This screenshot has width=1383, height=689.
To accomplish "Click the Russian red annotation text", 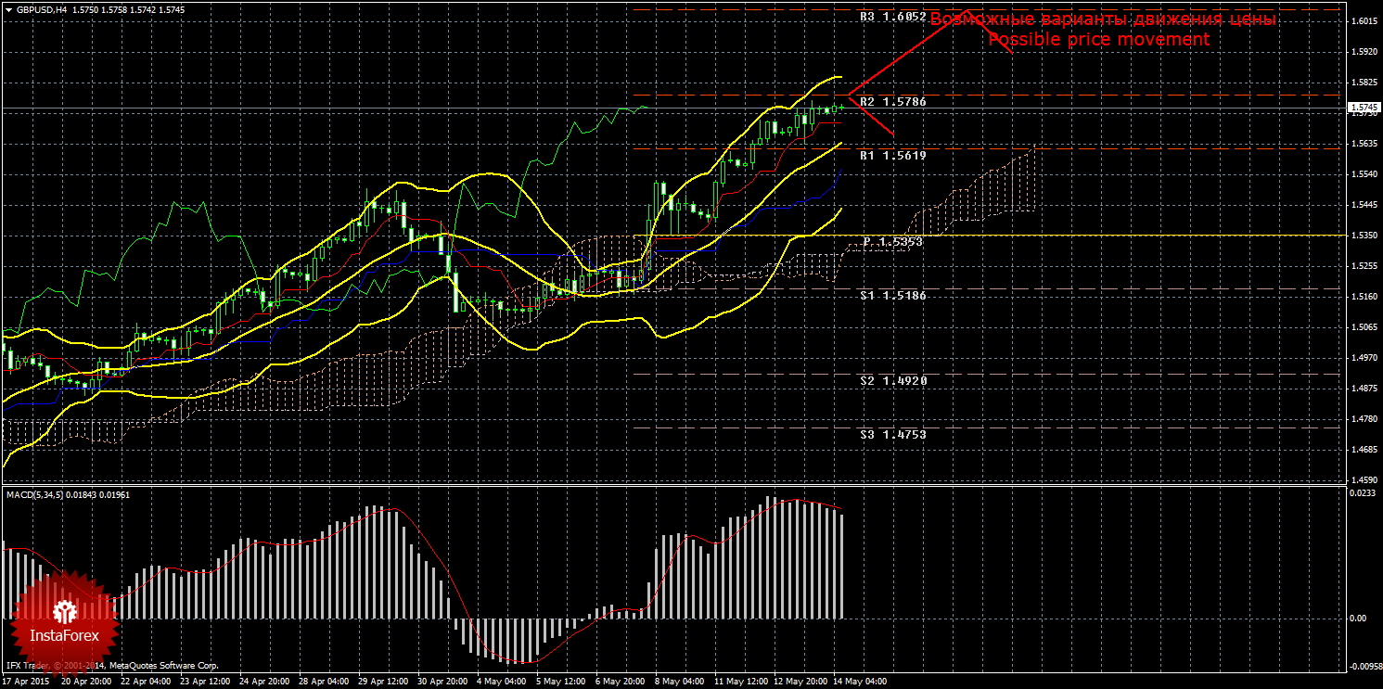I will (x=1104, y=19).
